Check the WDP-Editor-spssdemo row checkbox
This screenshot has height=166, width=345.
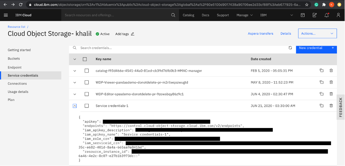(x=87, y=94)
